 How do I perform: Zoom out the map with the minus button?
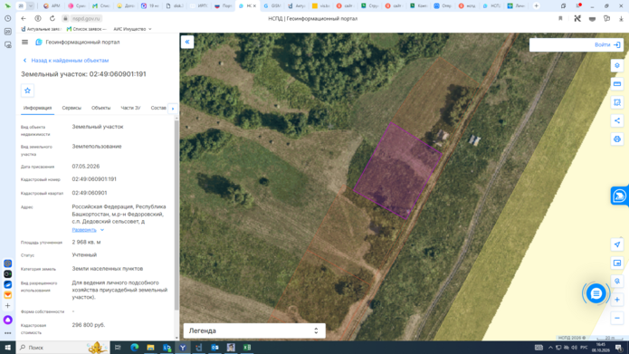click(617, 318)
